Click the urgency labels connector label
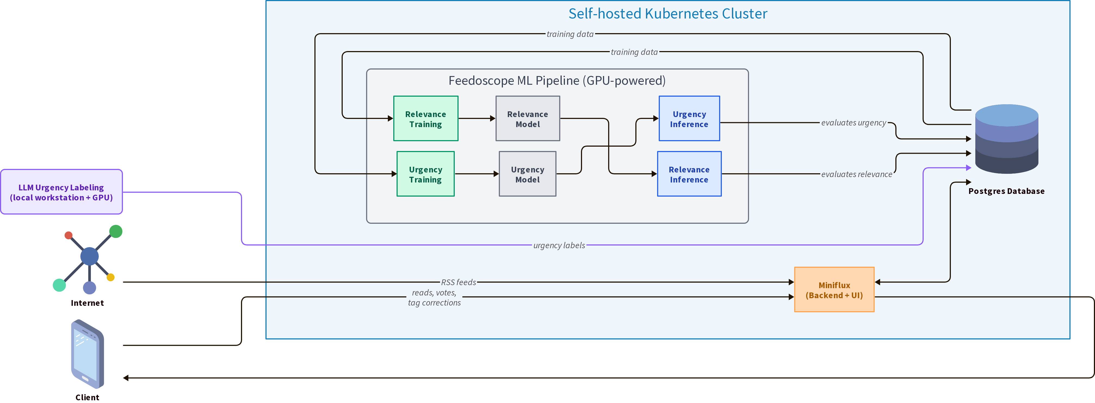1095x403 pixels. pyautogui.click(x=559, y=245)
